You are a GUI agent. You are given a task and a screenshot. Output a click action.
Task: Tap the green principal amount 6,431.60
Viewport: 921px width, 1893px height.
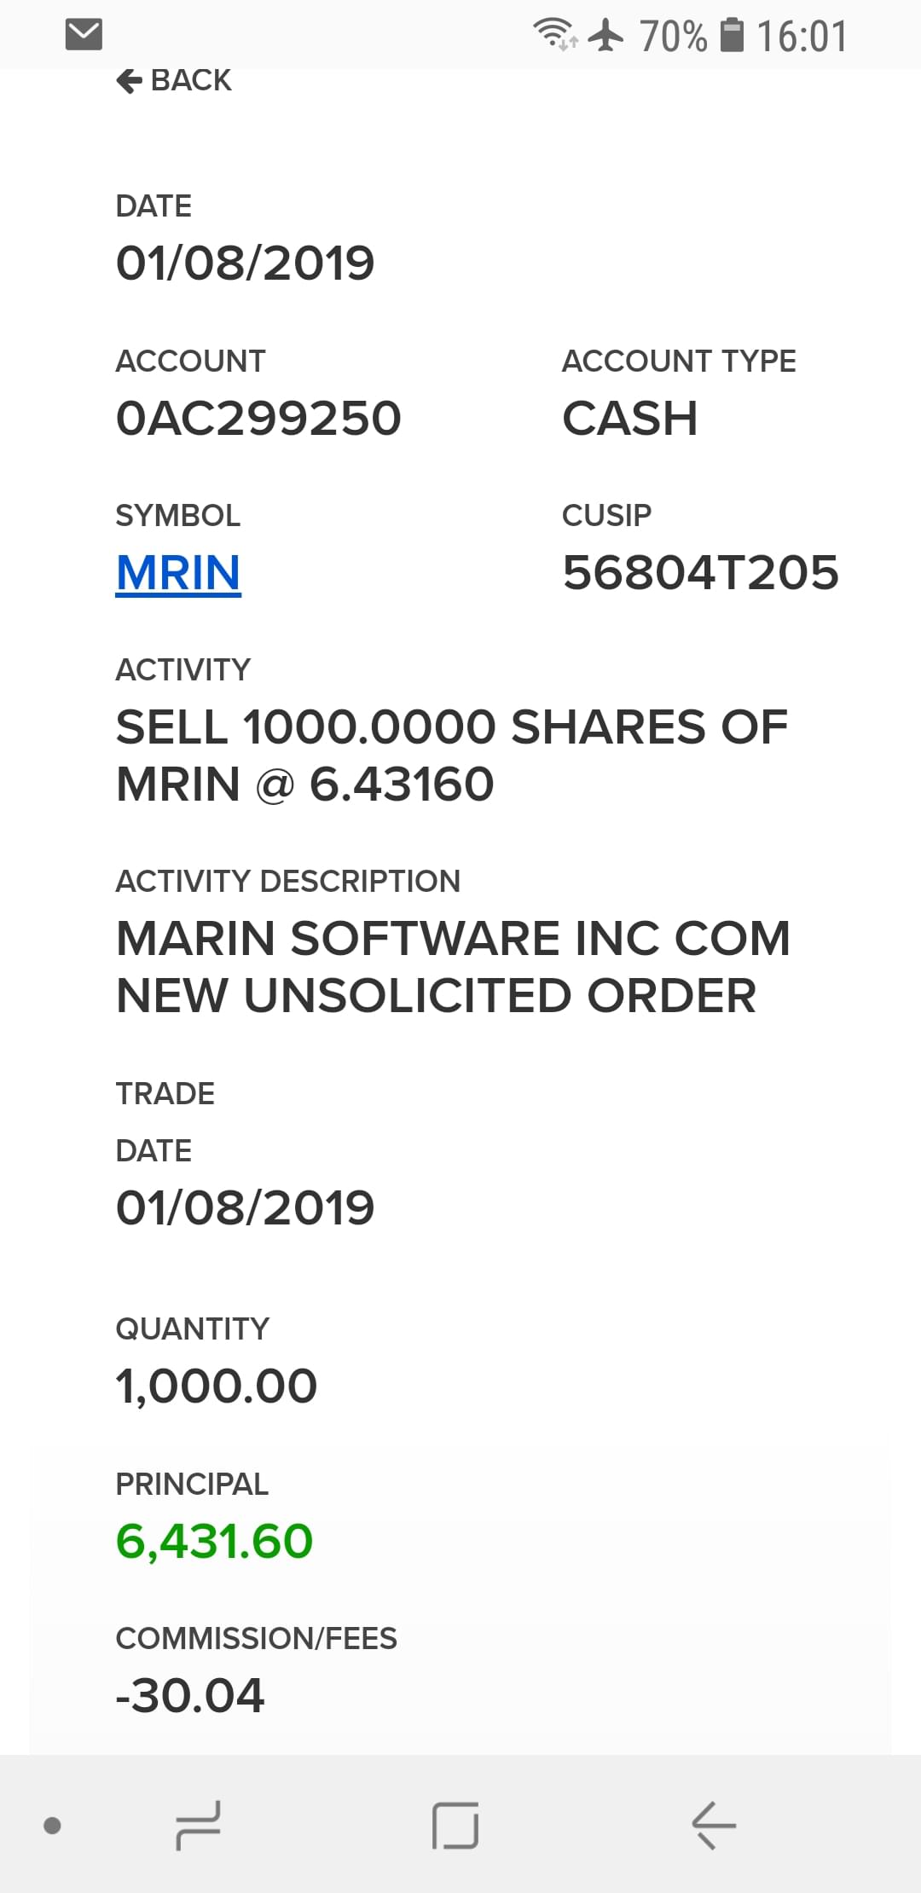click(x=214, y=1541)
